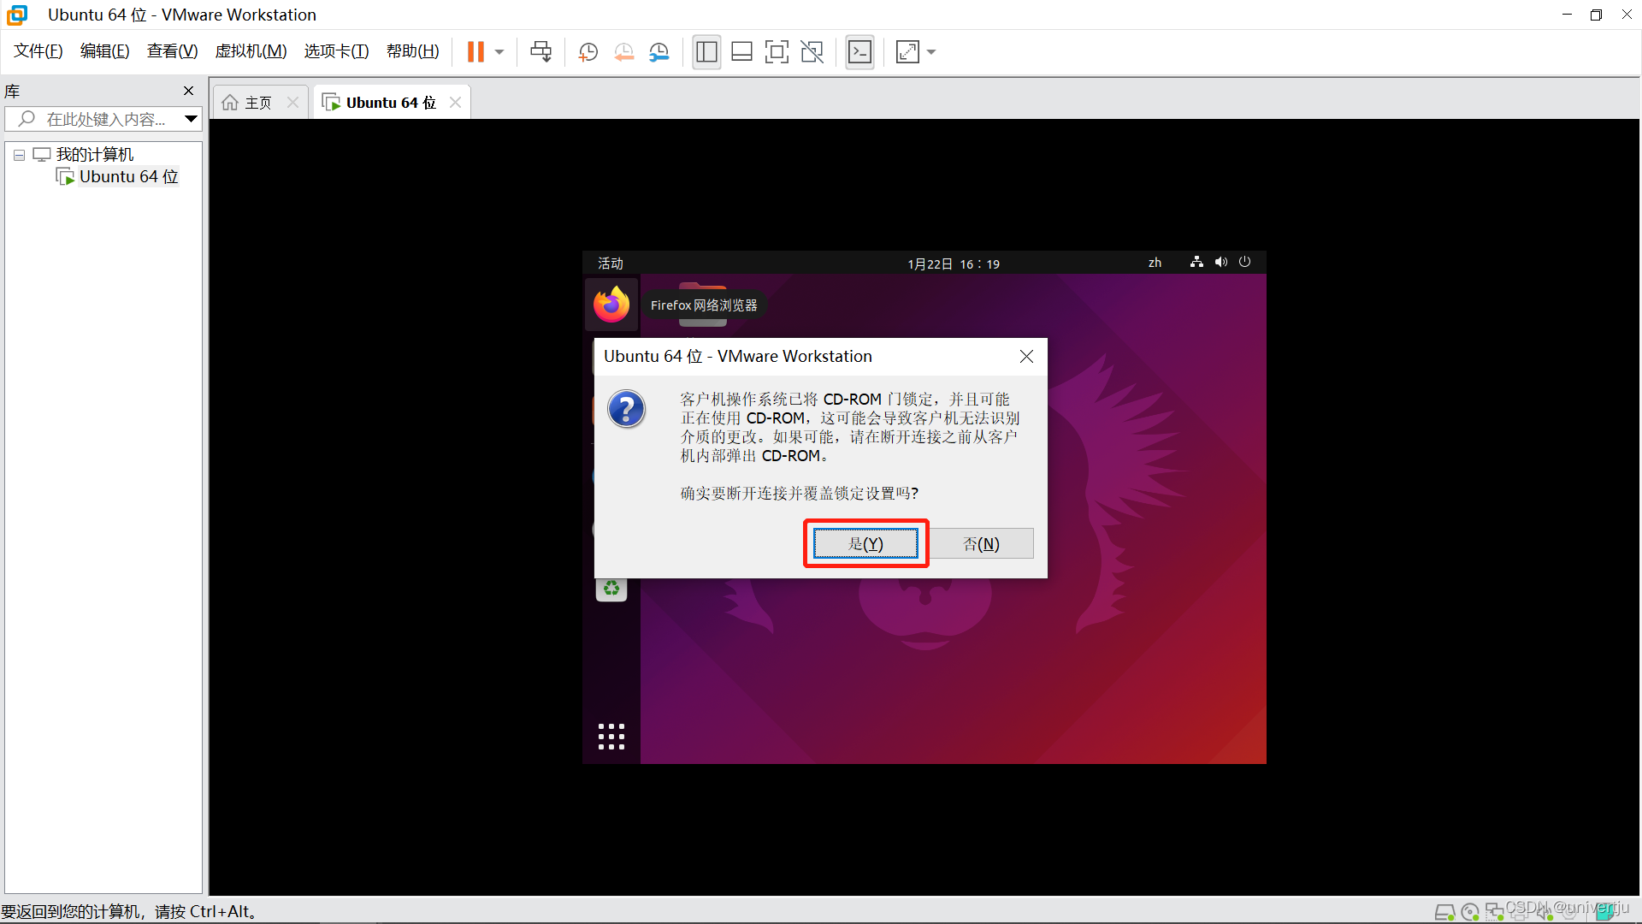The height and width of the screenshot is (924, 1642).
Task: Open the snapshot manager
Action: coord(659,51)
